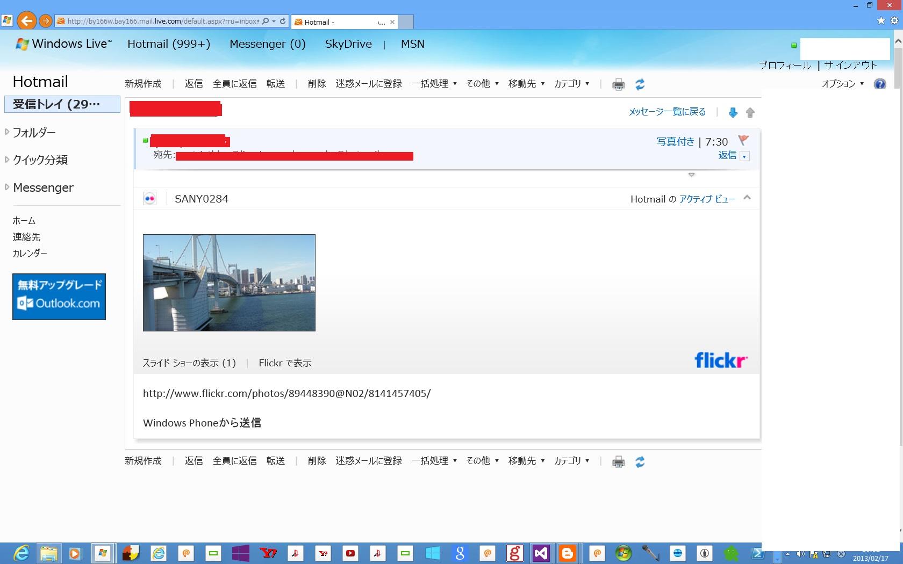Go to next message with down arrow
This screenshot has width=903, height=564.
coord(733,112)
